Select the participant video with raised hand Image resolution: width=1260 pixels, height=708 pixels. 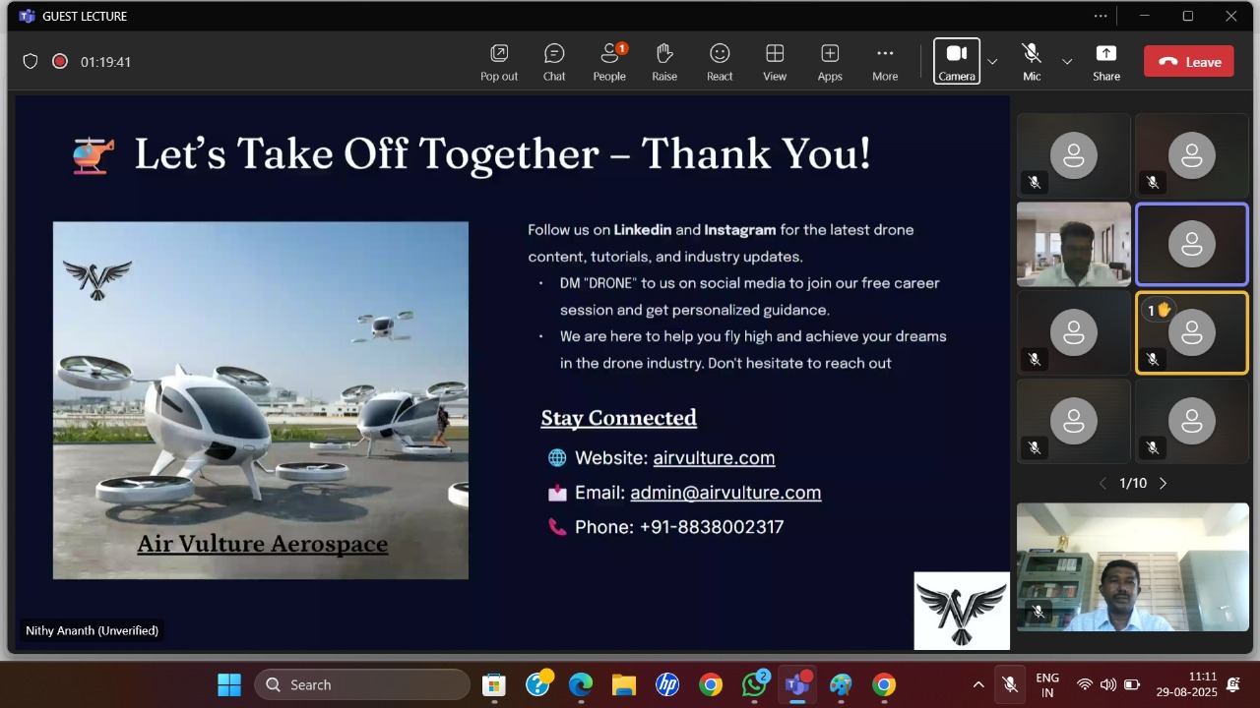pyautogui.click(x=1191, y=333)
